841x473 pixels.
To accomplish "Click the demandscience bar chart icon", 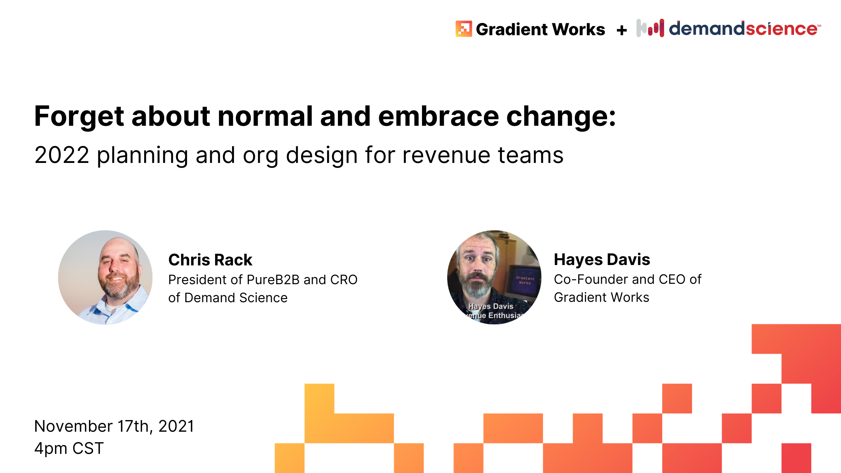I will 650,28.
